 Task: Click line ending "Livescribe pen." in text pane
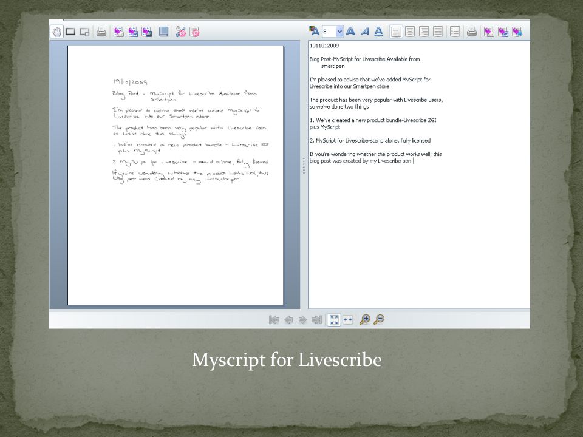pos(361,161)
